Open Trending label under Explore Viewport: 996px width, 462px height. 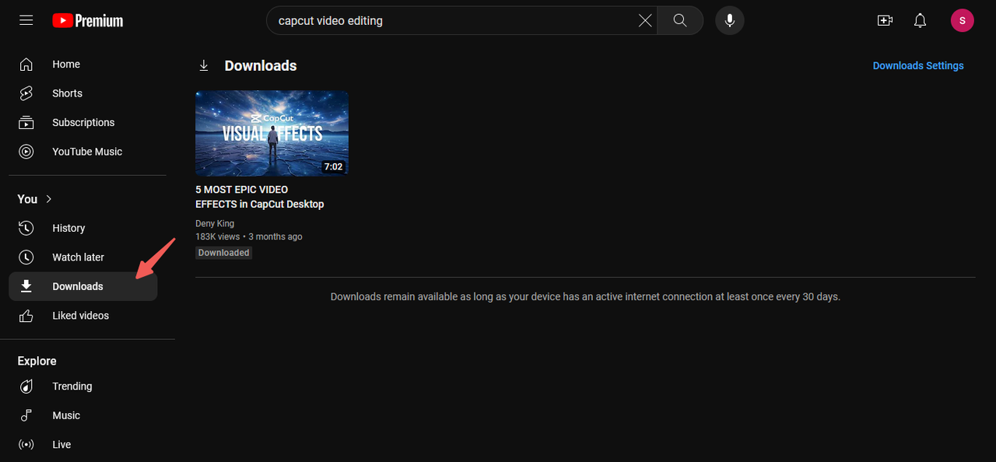[72, 387]
